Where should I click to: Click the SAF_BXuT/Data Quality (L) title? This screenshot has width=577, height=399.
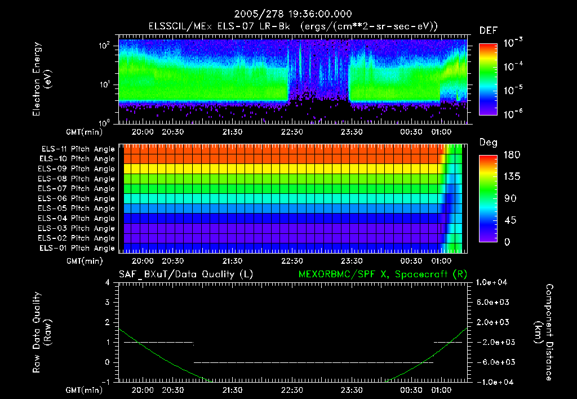(x=186, y=274)
